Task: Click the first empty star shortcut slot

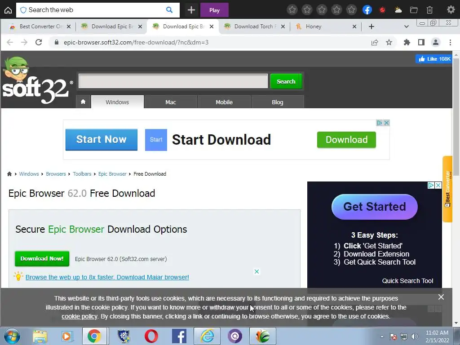Action: 292,10
